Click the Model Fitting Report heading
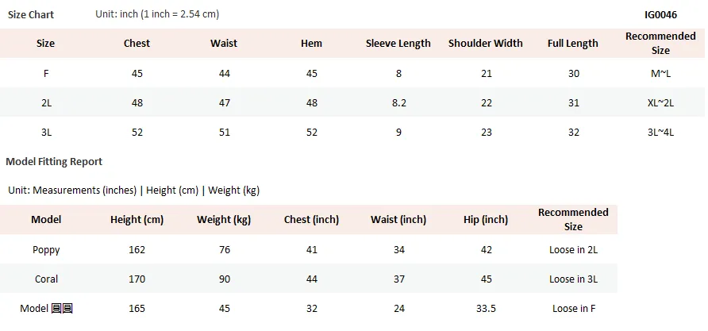Viewport: 708px width, 331px height. [x=54, y=162]
